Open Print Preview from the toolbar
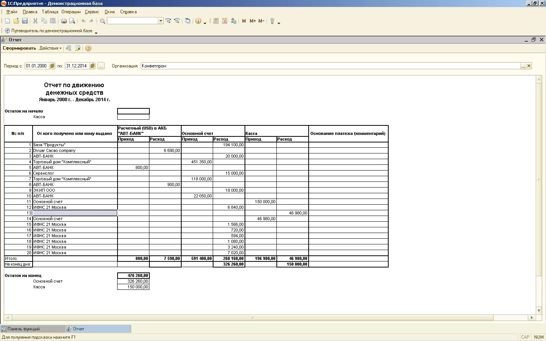Image resolution: width=546 pixels, height=341 pixels. coord(72,21)
